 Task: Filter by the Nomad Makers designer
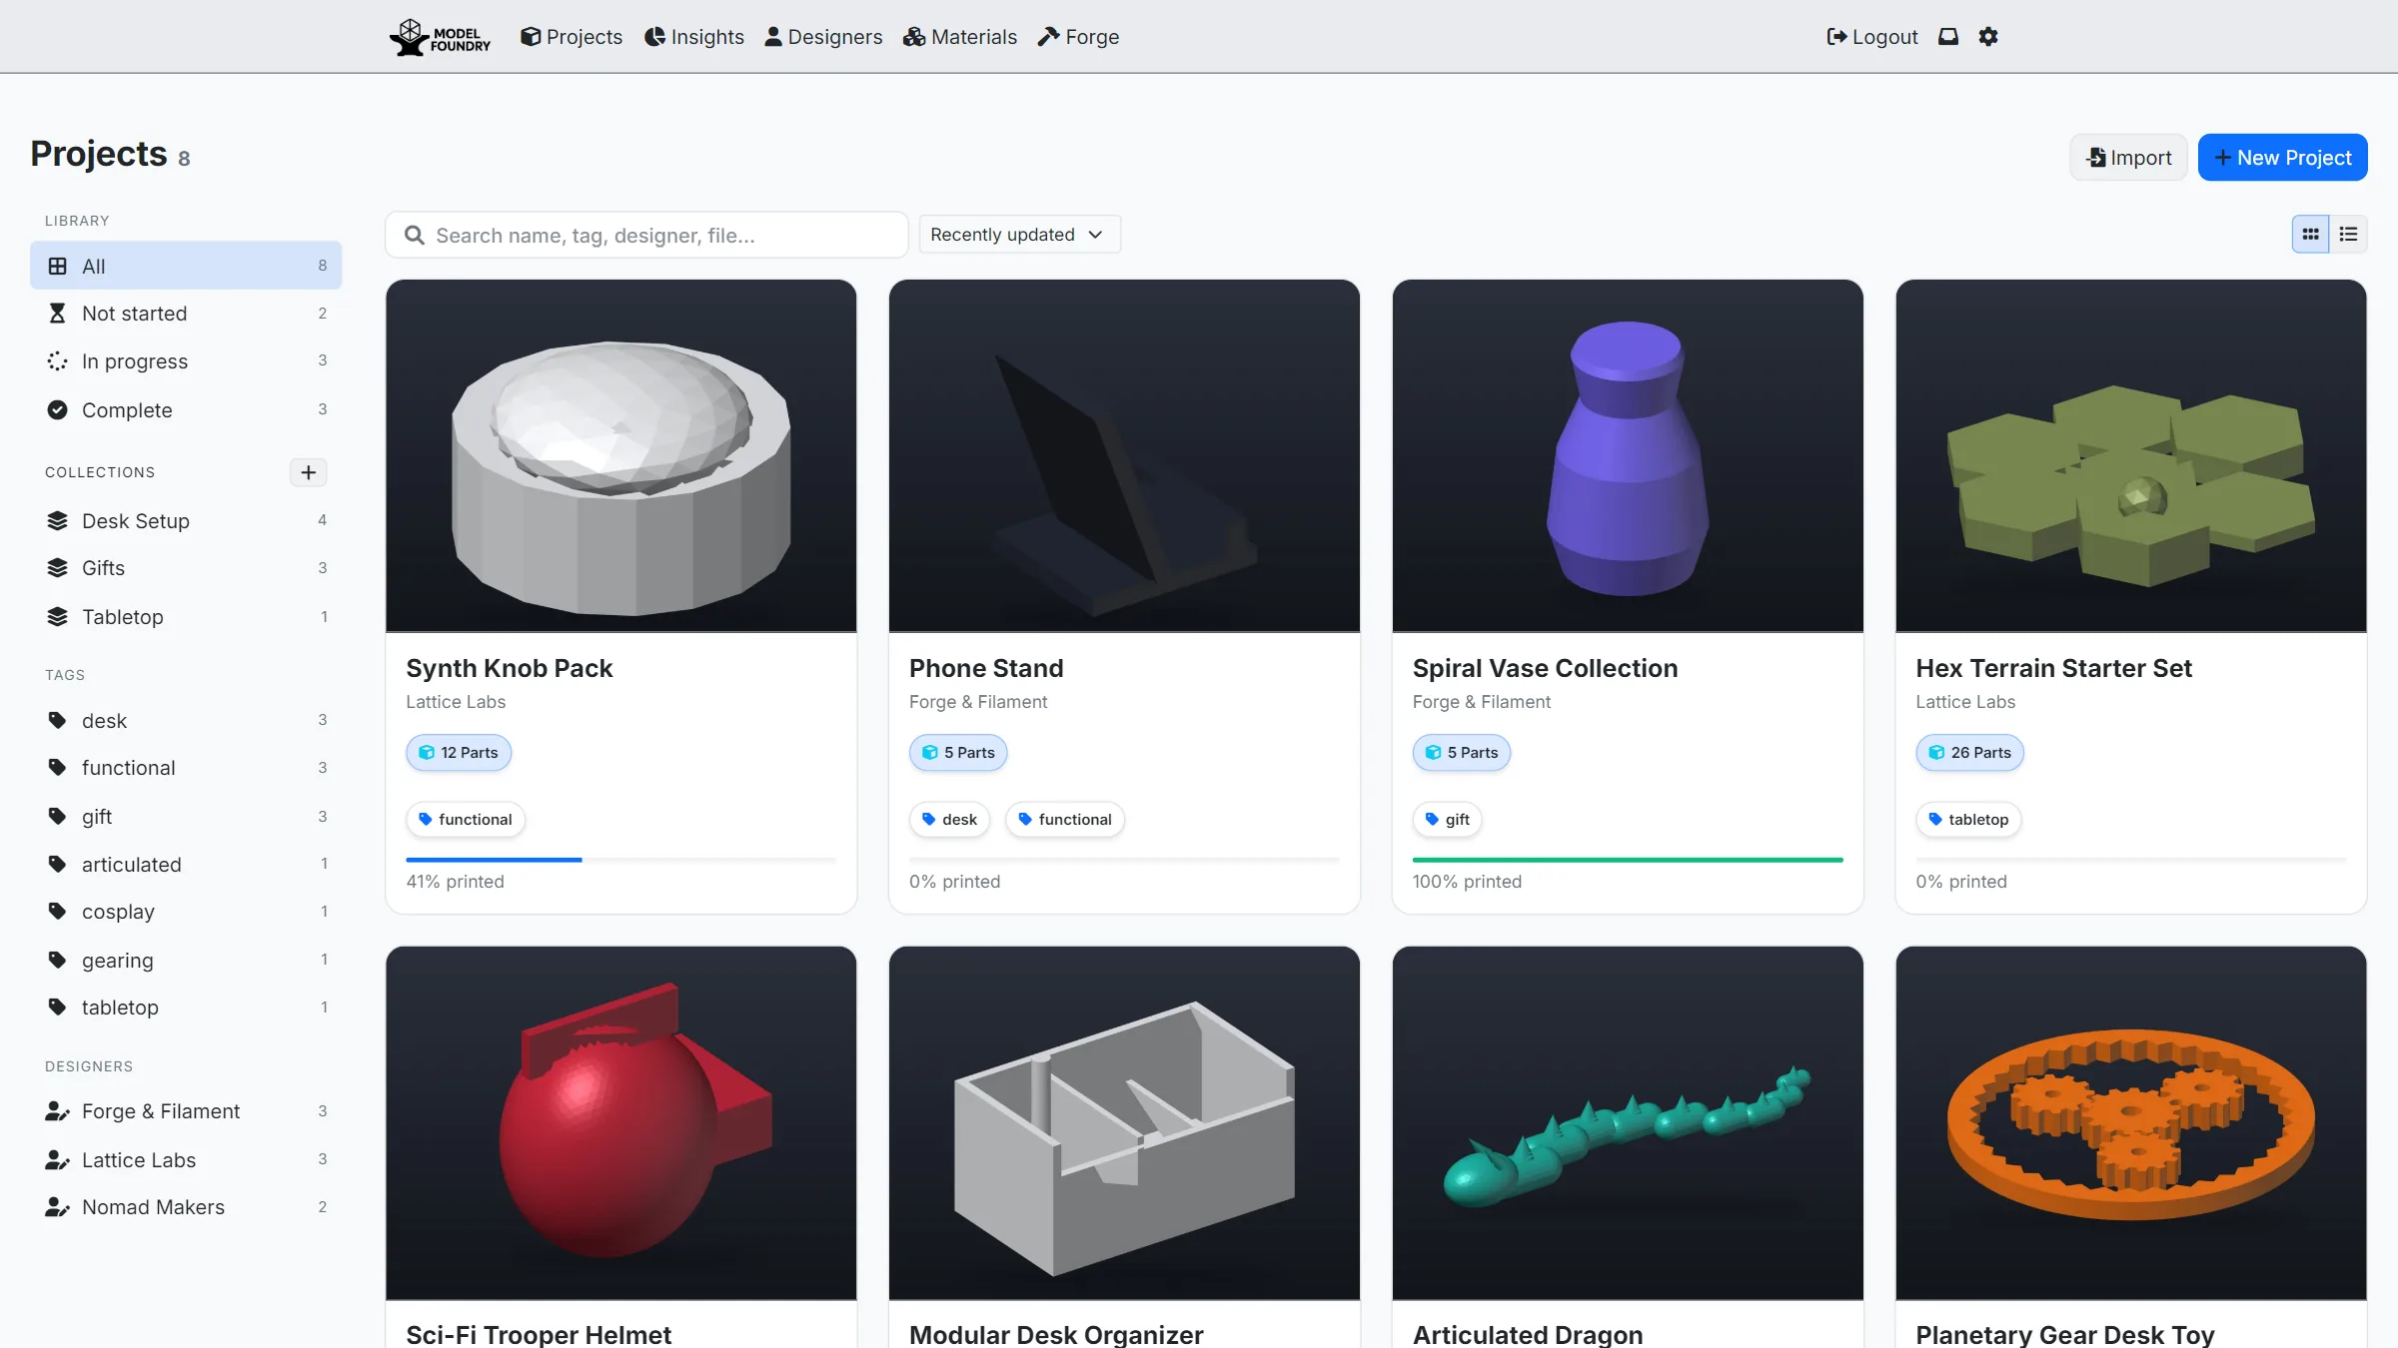click(186, 1207)
